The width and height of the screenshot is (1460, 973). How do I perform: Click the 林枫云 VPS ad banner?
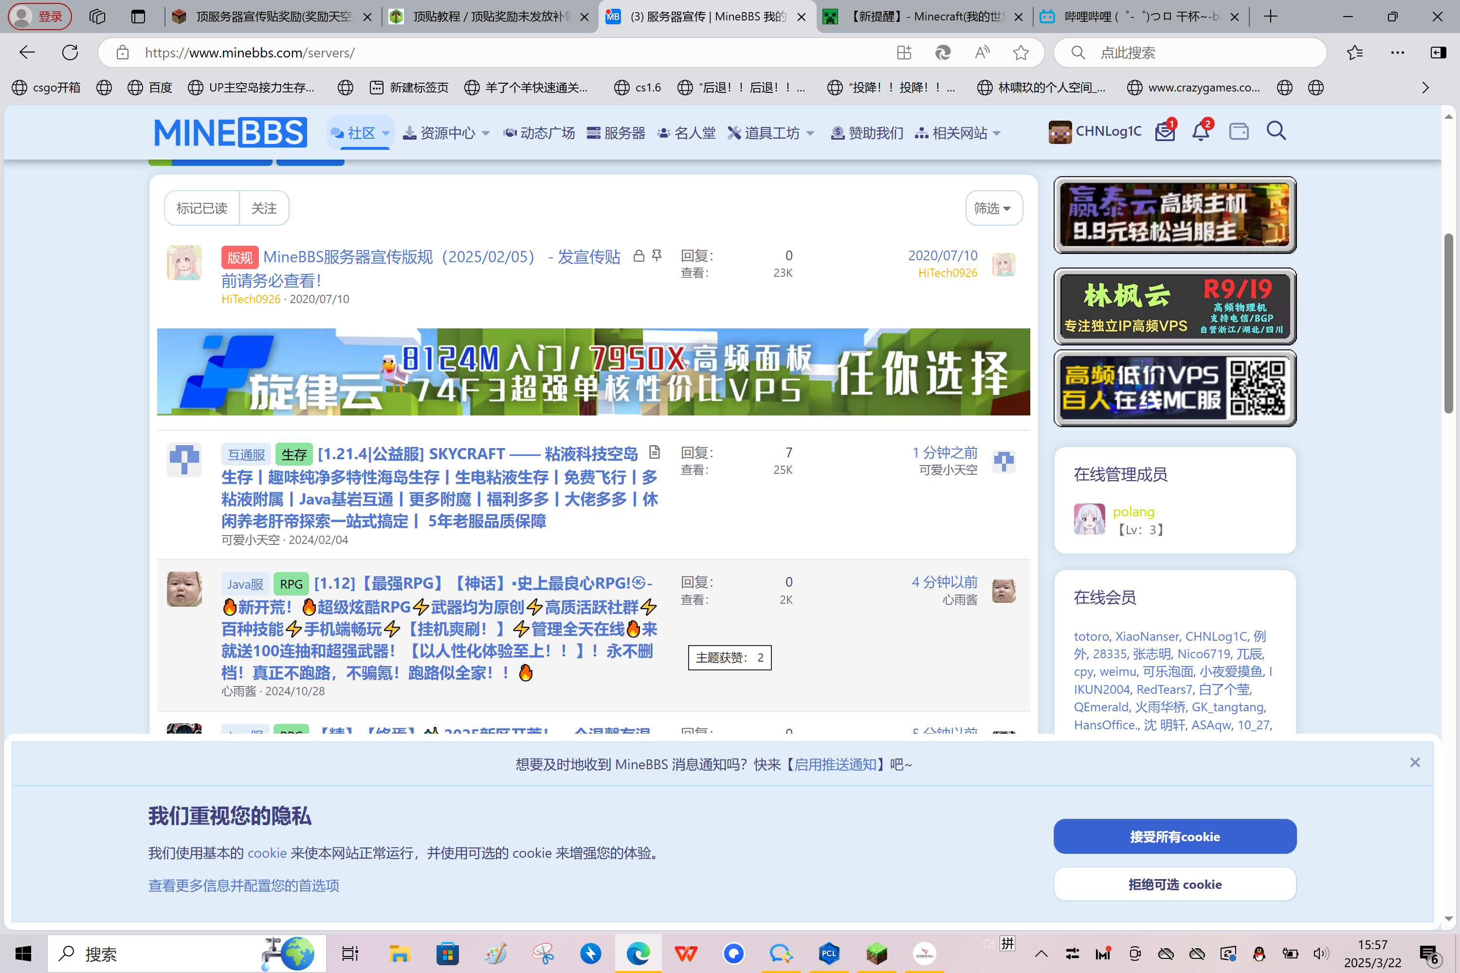(x=1174, y=306)
